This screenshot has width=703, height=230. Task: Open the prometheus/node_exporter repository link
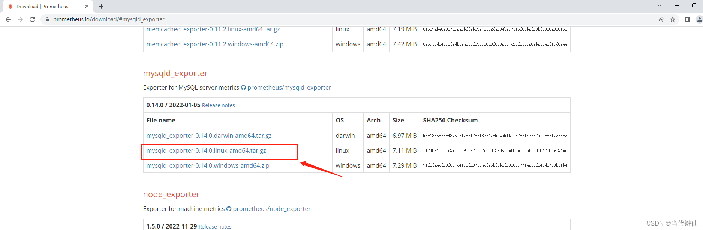(272, 209)
